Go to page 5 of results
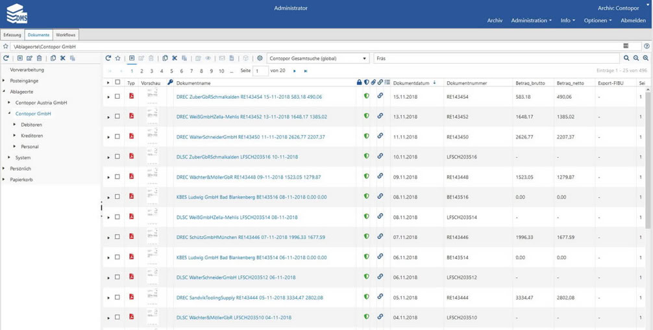Screen dimensions: 653x330 [x=171, y=71]
